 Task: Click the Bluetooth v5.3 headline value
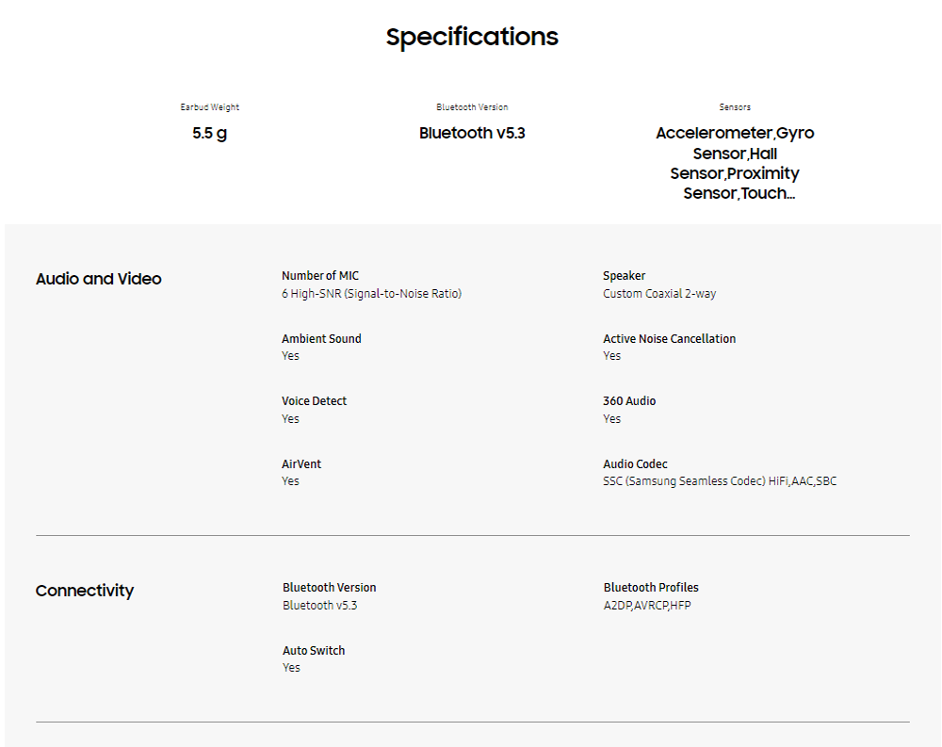coord(472,133)
